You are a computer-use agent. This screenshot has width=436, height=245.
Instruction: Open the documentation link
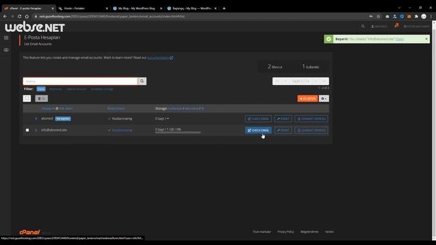pyautogui.click(x=158, y=58)
